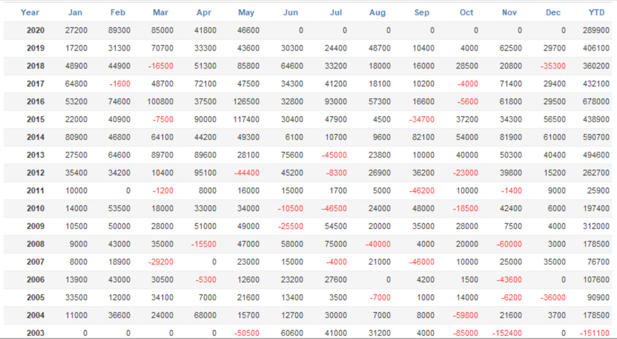
Task: Click 2013 Jul value -45000
Action: coord(334,155)
